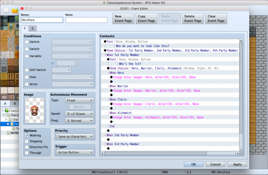This screenshot has height=175, width=268.
Task: Click the hero sprite image preview
Action: point(35,110)
